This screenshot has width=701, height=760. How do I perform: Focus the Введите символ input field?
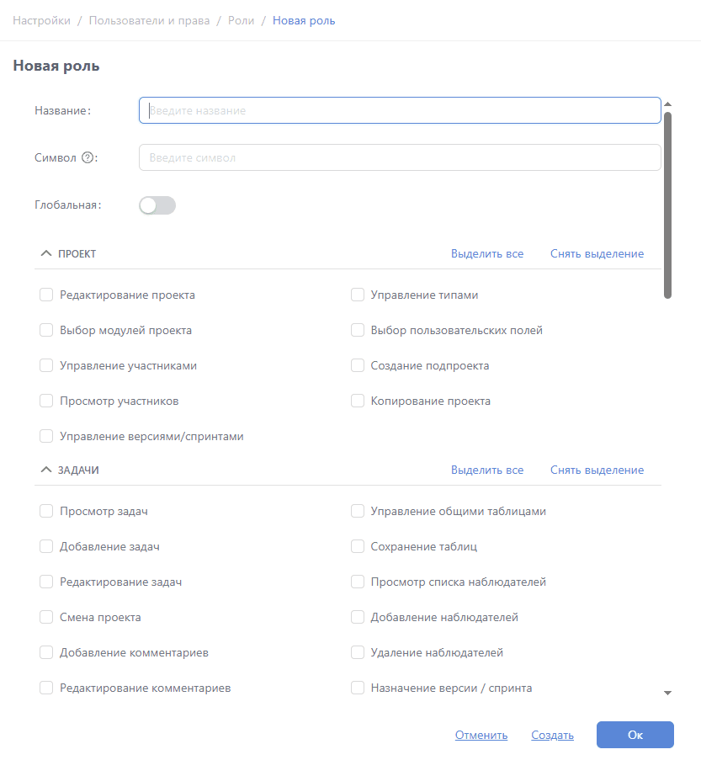[x=400, y=157]
